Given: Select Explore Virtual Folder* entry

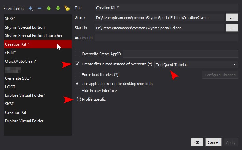Looking at the screenshot, I should (x=38, y=95).
